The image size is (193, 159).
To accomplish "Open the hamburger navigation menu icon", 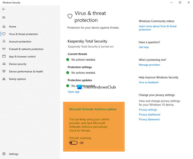I will pyautogui.click(x=4, y=17).
